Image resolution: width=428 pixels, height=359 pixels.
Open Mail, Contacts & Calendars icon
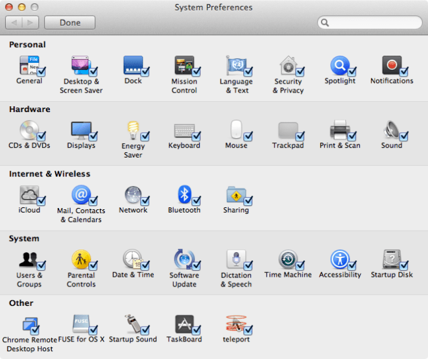point(81,195)
